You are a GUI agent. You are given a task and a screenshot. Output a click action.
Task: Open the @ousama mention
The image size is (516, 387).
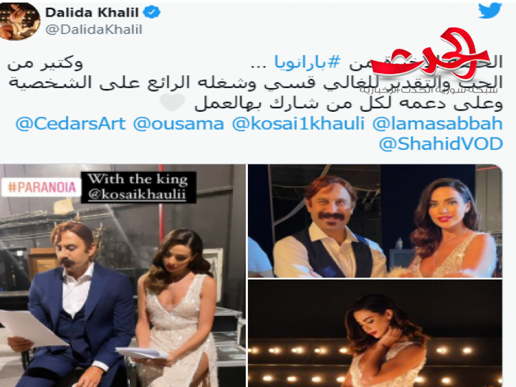(178, 124)
